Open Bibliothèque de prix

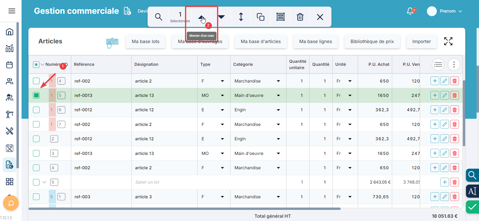point(372,42)
